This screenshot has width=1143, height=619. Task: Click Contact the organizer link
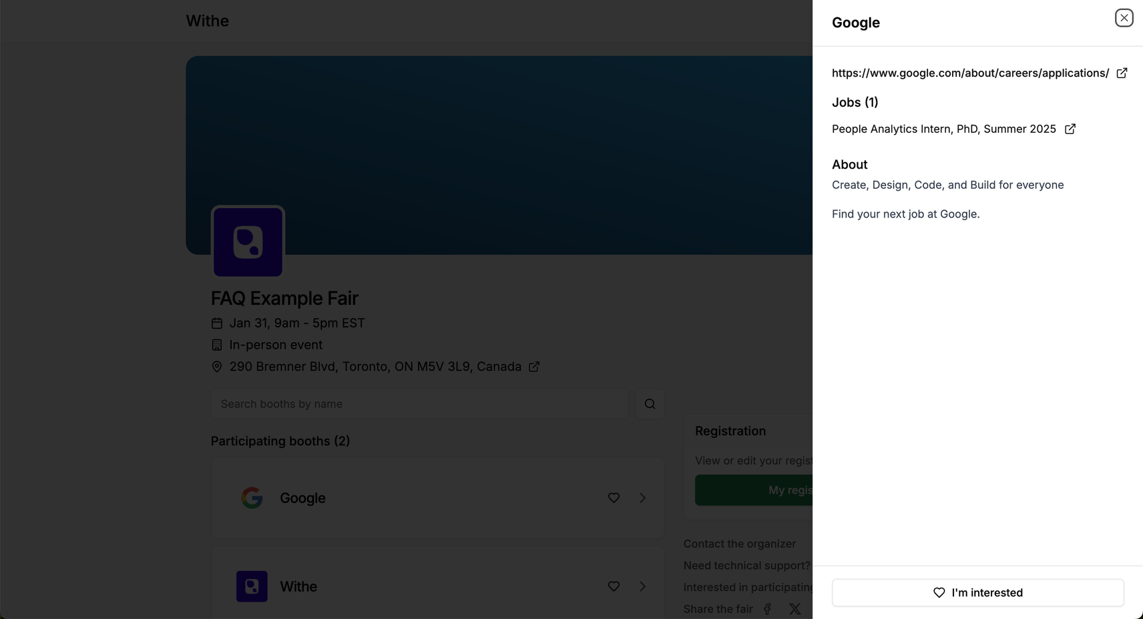click(739, 544)
